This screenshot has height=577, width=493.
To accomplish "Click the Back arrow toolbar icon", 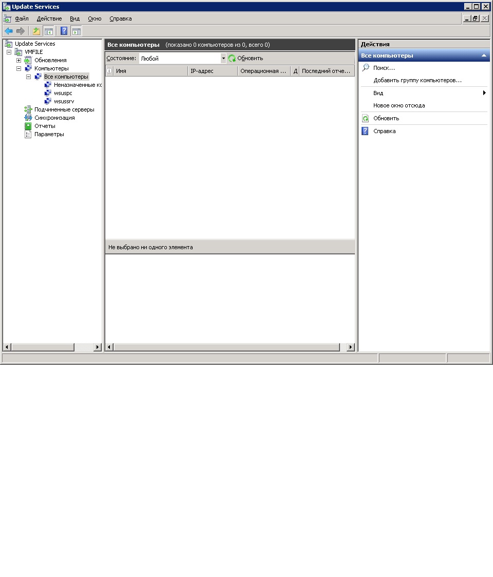I will [x=8, y=31].
